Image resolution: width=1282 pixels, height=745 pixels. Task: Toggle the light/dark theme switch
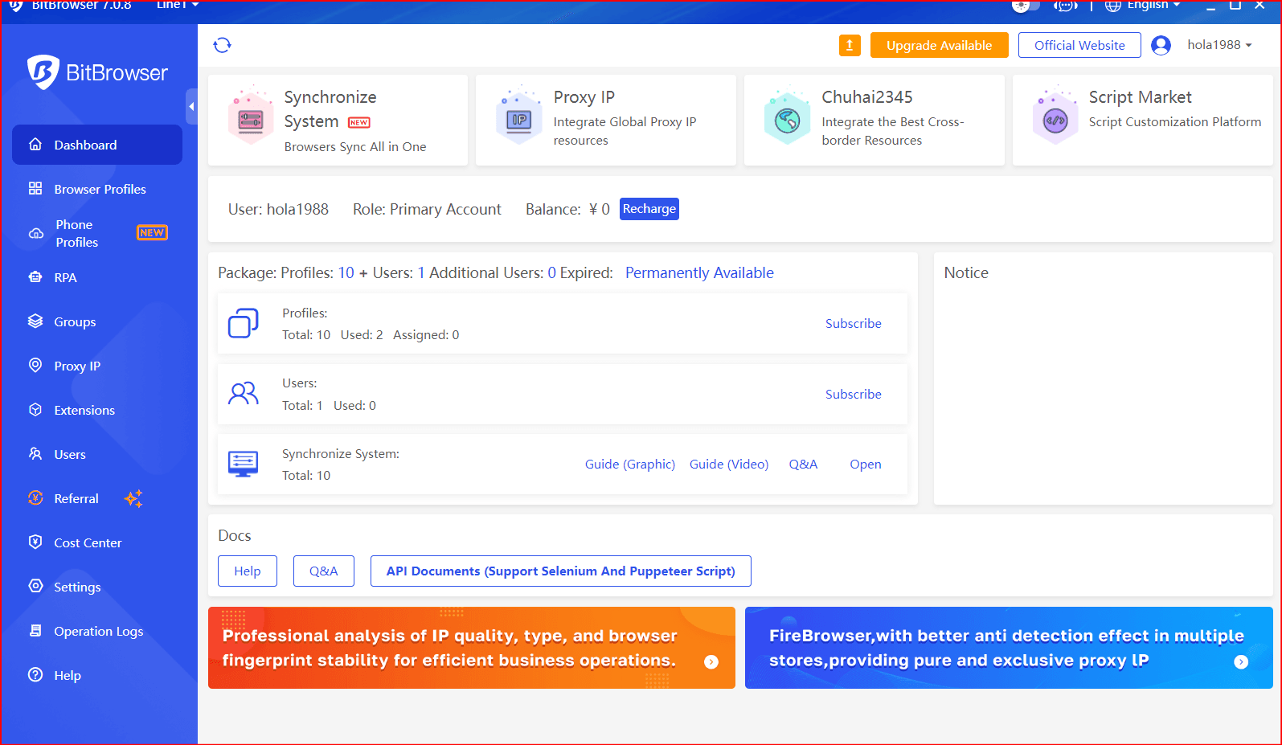1025,6
